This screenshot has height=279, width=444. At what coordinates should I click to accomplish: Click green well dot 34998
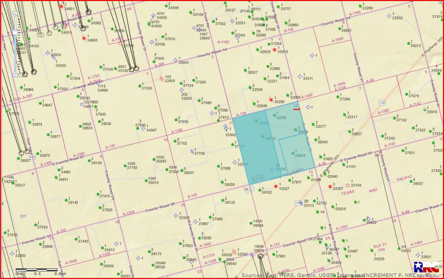pyautogui.click(x=166, y=6)
